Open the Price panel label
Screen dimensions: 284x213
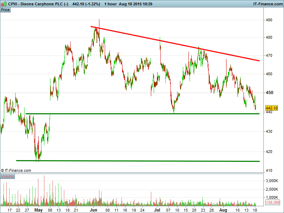(5, 10)
